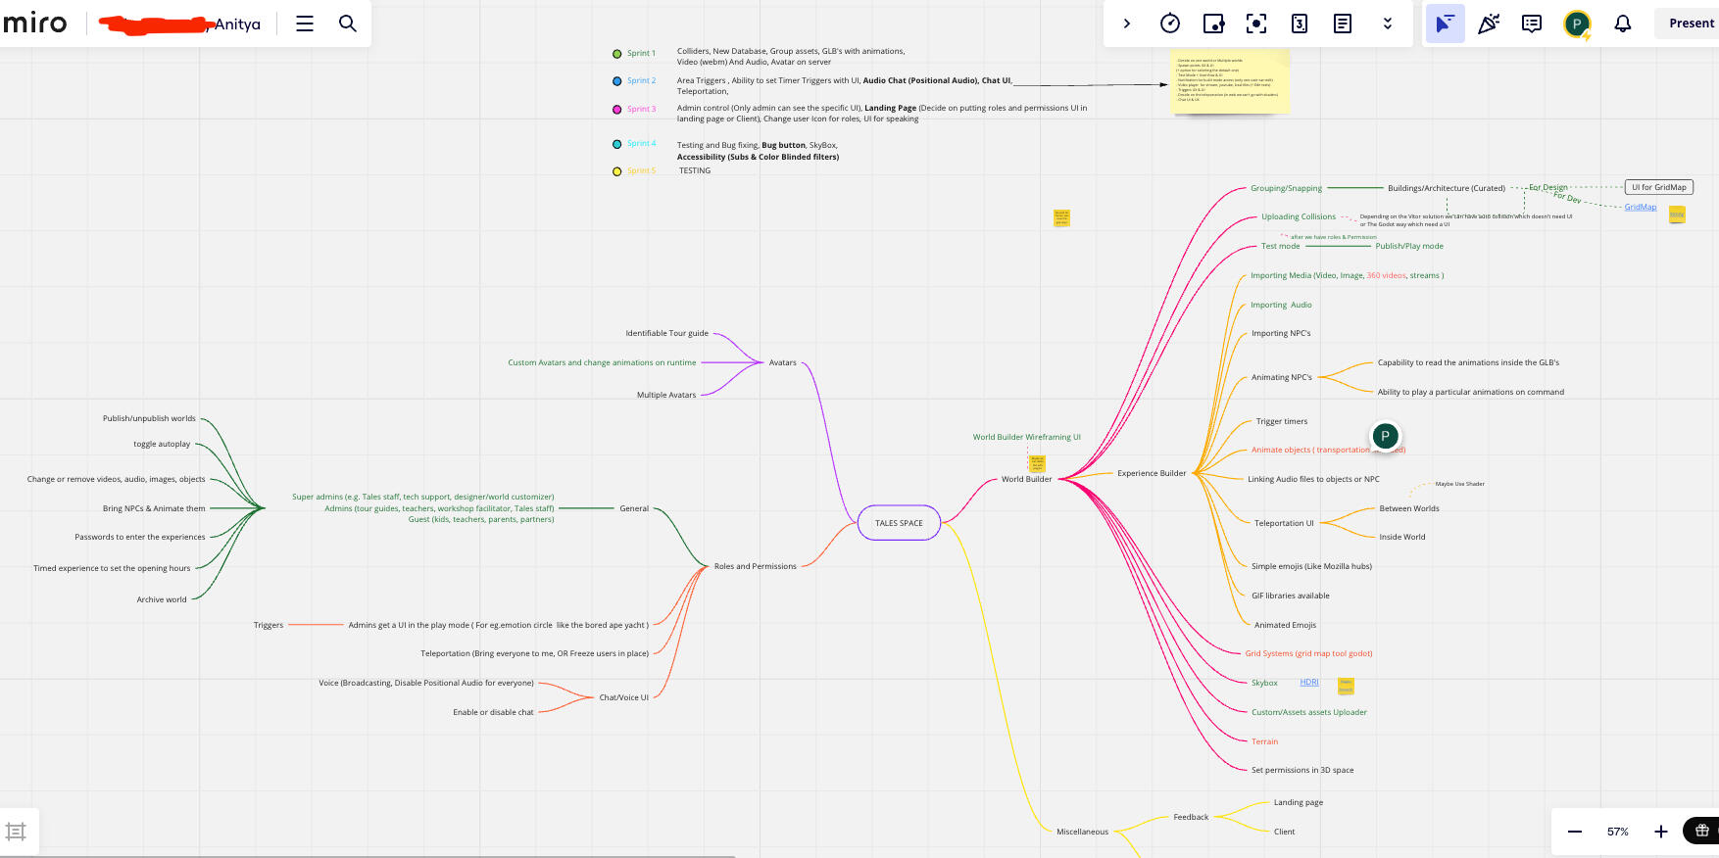The height and width of the screenshot is (858, 1719).
Task: Toggle focus/capture frame mode icon
Action: click(1256, 24)
